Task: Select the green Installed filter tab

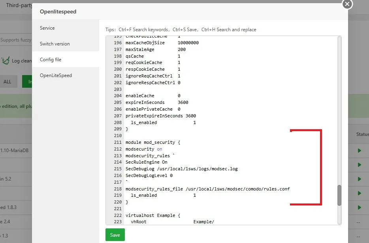Action: click(x=28, y=81)
